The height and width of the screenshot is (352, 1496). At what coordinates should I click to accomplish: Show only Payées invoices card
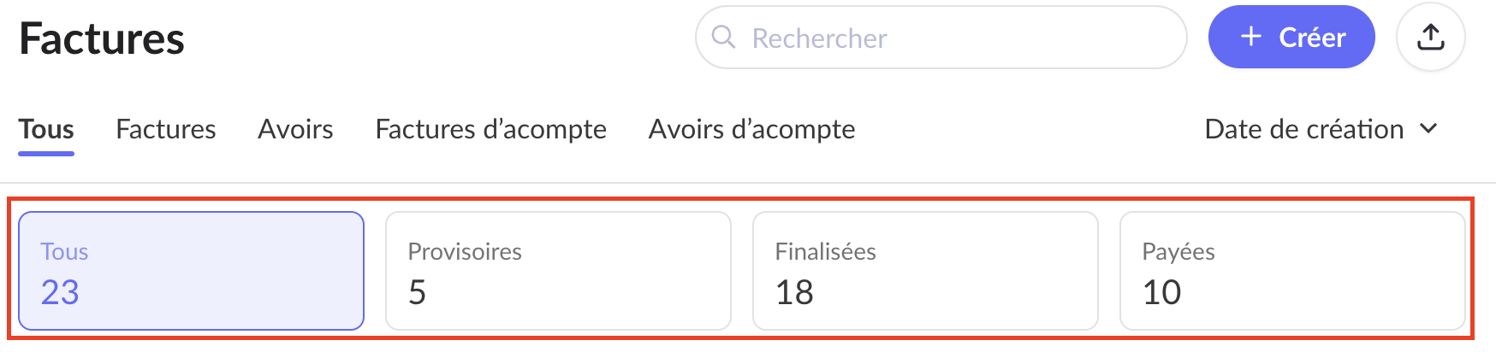[x=1292, y=271]
